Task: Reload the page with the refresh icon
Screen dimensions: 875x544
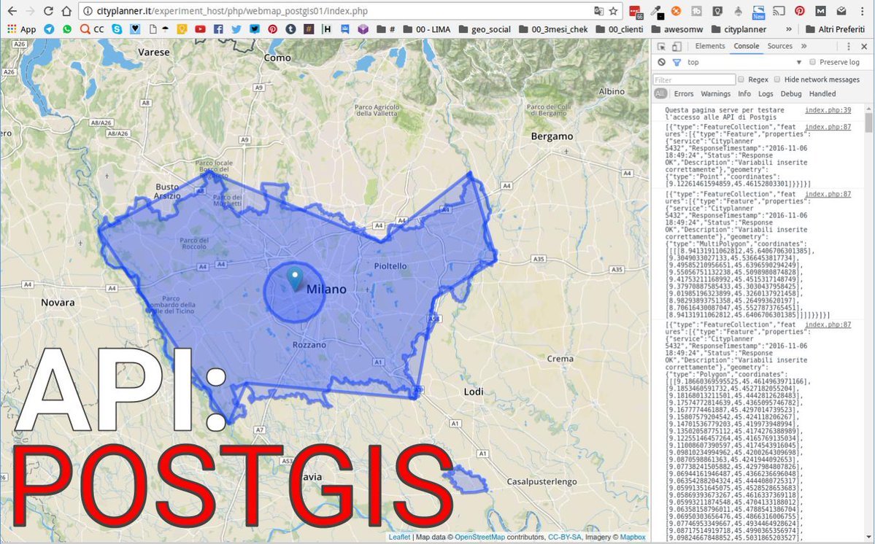Action: (x=48, y=12)
